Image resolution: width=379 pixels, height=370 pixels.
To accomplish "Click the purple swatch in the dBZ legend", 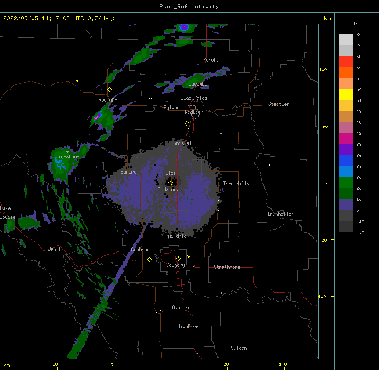I will tap(346, 149).
